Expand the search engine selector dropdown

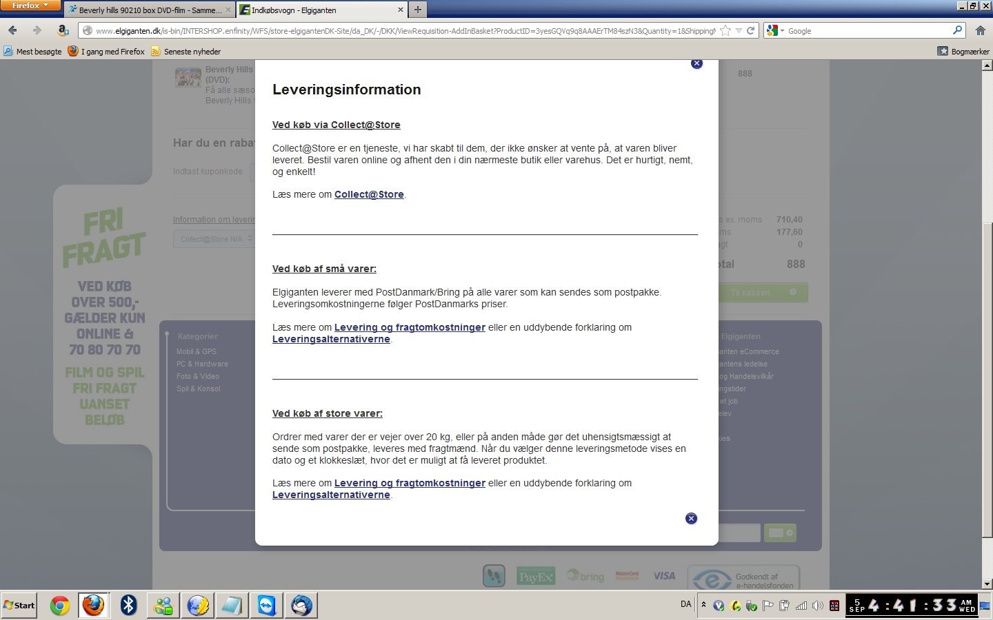click(x=776, y=30)
